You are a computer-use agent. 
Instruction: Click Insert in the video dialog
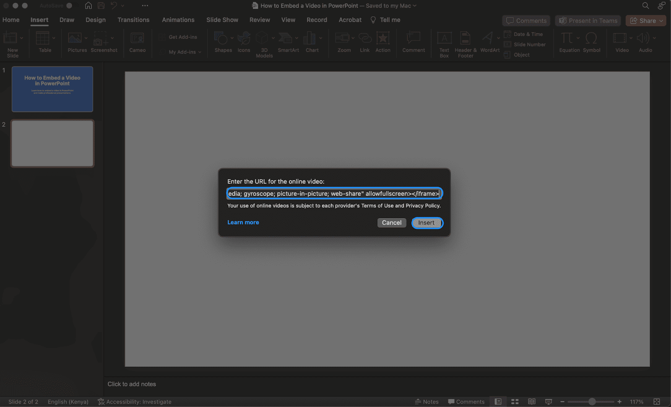pos(427,223)
